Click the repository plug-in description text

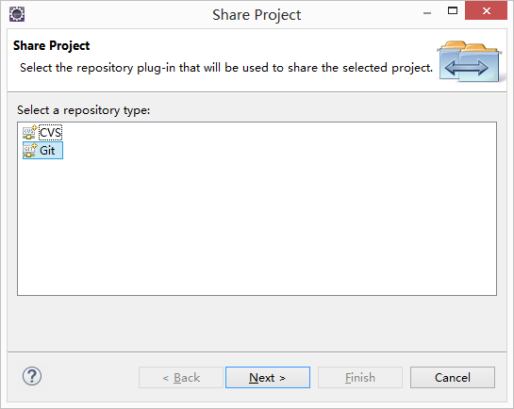pos(226,68)
